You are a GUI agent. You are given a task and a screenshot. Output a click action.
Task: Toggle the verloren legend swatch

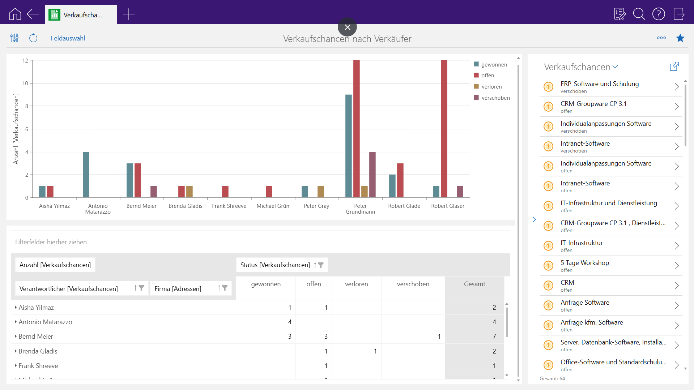(476, 86)
